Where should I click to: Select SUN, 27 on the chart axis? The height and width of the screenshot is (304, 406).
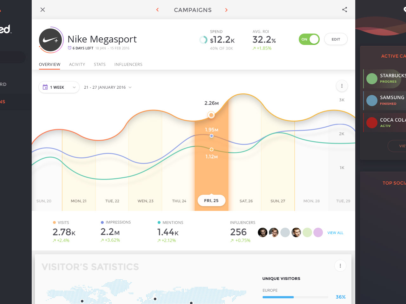click(x=278, y=201)
